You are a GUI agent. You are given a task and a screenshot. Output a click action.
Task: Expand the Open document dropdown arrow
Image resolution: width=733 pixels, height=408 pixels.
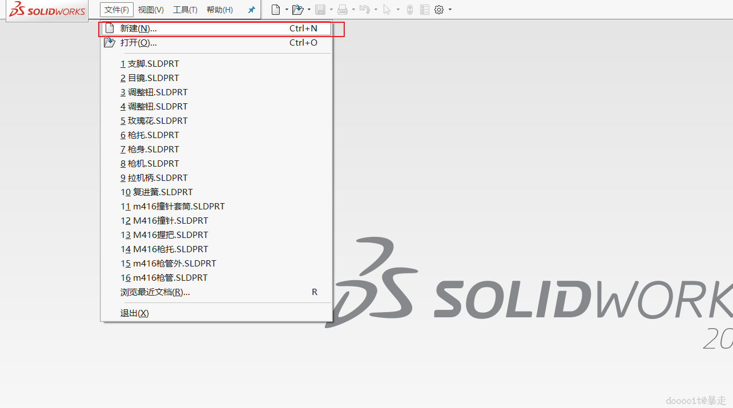click(x=309, y=10)
